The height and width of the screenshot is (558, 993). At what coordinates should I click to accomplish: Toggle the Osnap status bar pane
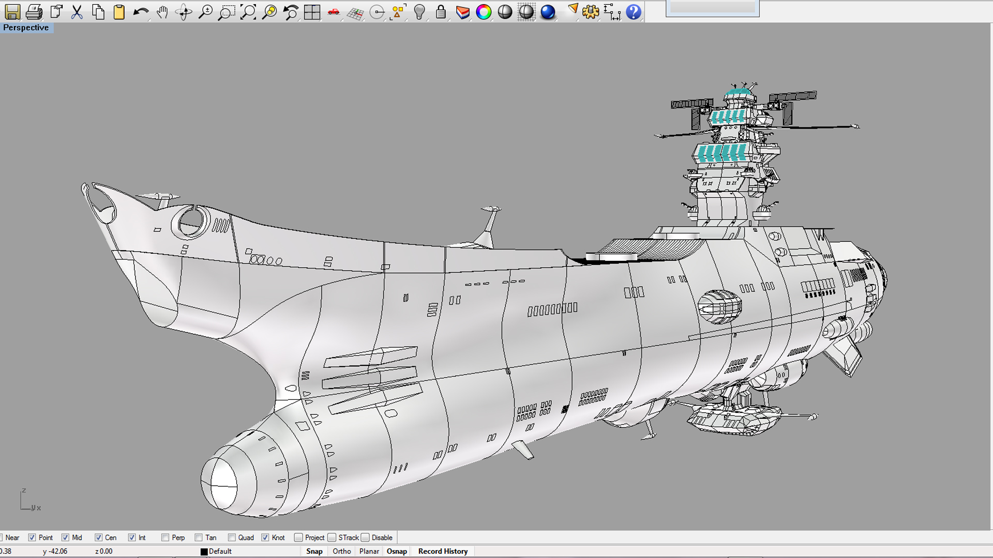tap(397, 551)
